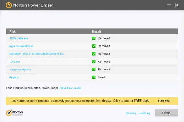
Task: Open the {251d66b1-2103-0713-3d0f-3d0915020707}.exe risk link
Action: pyautogui.click(x=37, y=54)
